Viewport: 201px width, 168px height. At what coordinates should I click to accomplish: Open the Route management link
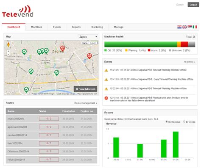point(86,103)
